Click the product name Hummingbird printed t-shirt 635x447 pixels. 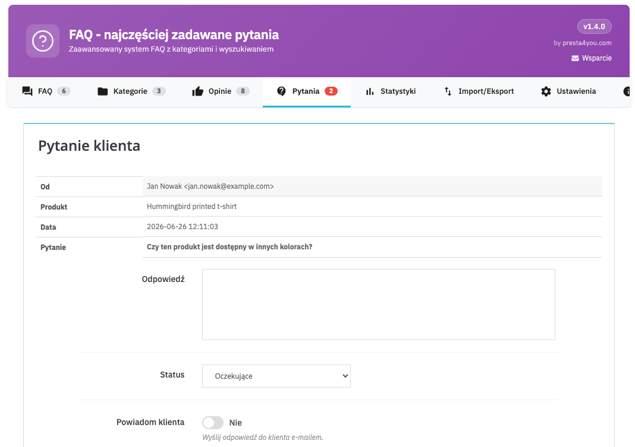pyautogui.click(x=191, y=207)
